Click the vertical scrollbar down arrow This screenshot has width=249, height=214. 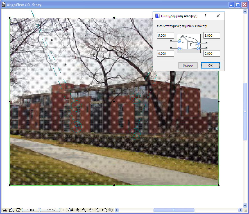pyautogui.click(x=245, y=205)
